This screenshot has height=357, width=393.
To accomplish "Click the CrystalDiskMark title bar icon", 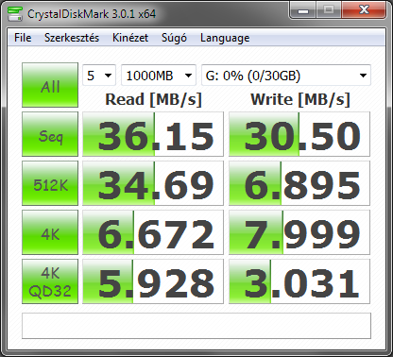I will (15, 13).
